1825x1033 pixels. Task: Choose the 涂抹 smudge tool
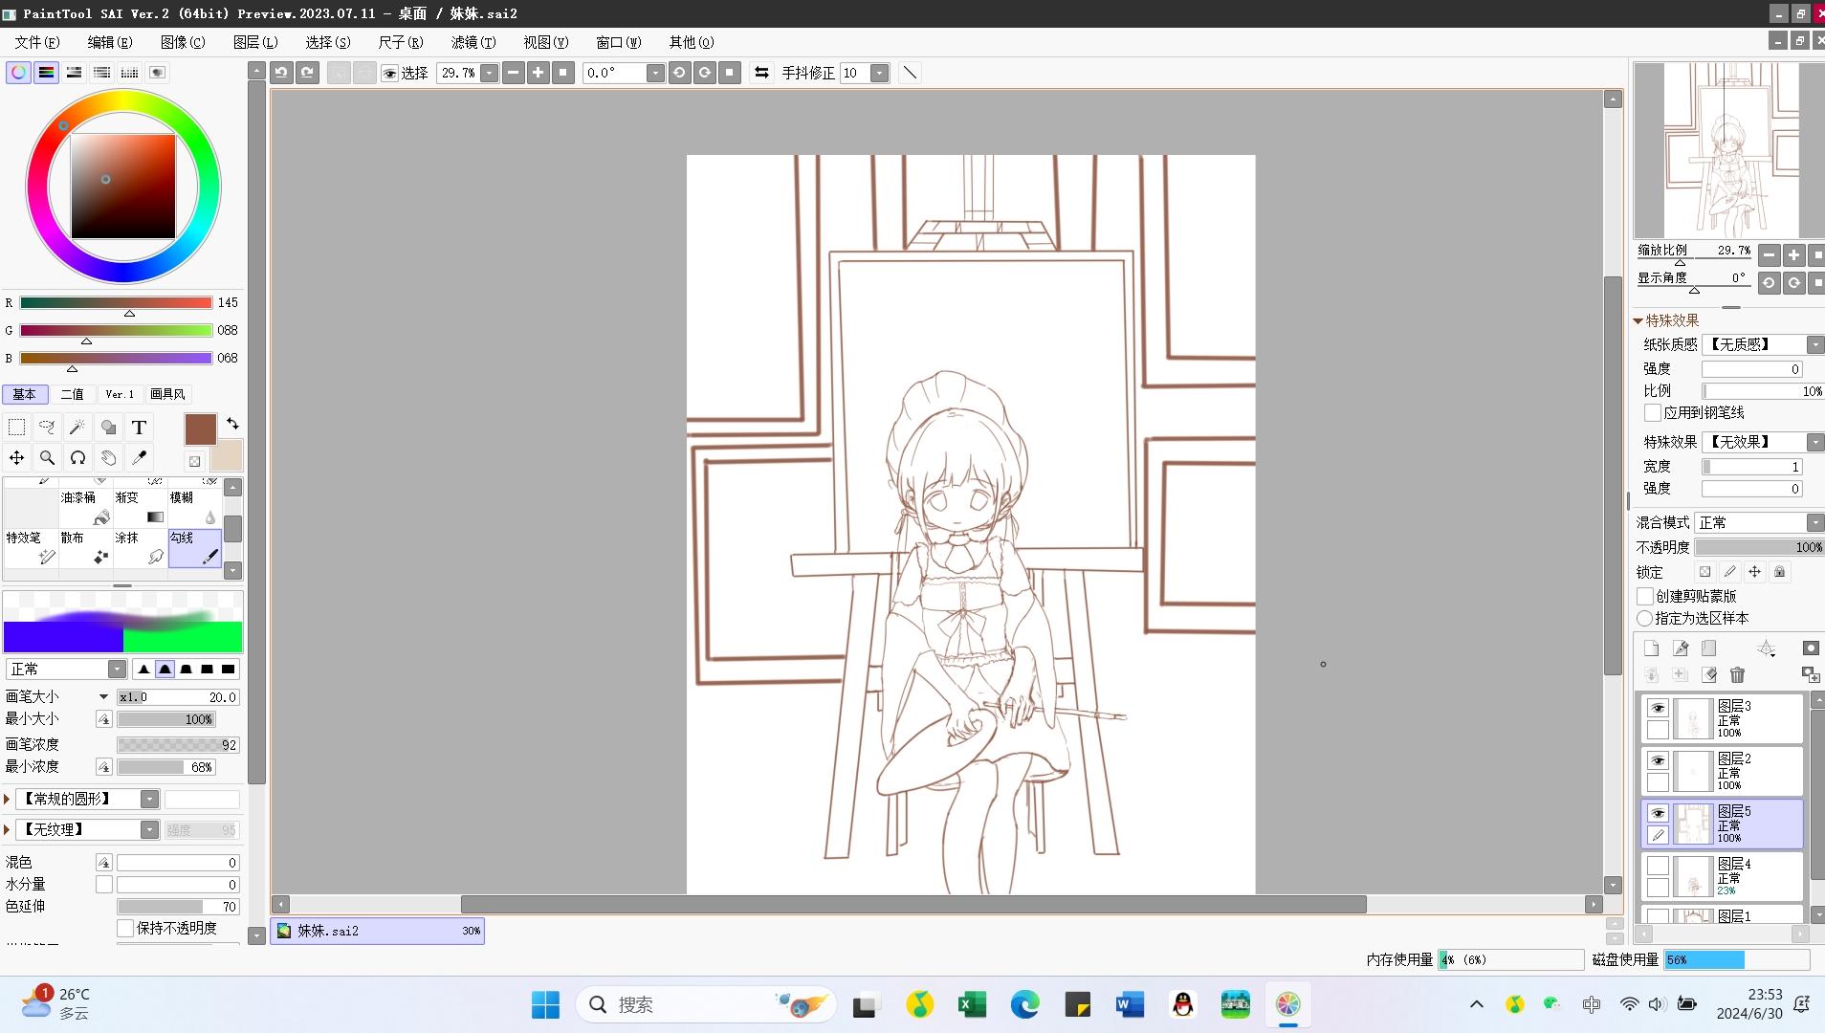pos(141,548)
